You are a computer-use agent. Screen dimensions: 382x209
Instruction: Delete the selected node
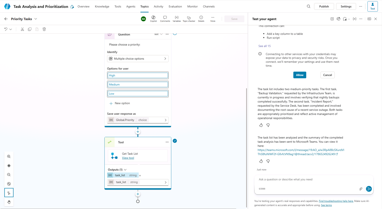point(44,29)
